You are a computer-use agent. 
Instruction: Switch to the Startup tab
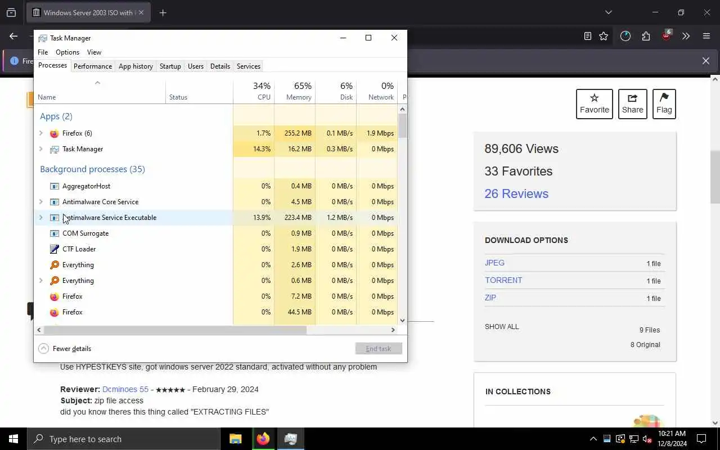coord(170,66)
